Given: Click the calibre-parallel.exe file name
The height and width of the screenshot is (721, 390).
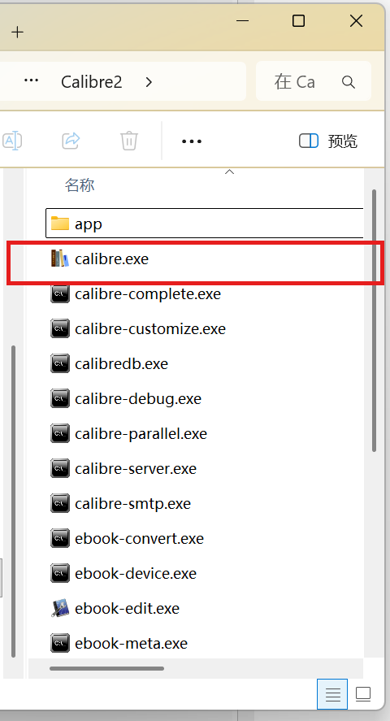Looking at the screenshot, I should tap(141, 433).
